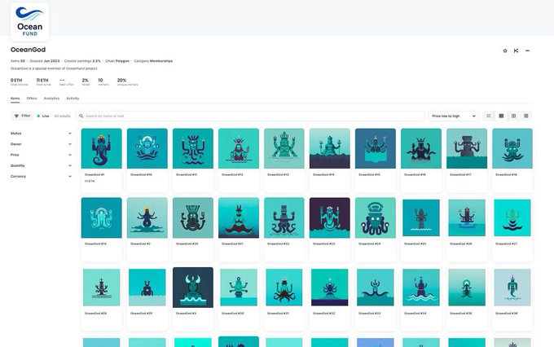Image resolution: width=554 pixels, height=347 pixels.
Task: Select the large grid view icon
Action: [x=501, y=116]
